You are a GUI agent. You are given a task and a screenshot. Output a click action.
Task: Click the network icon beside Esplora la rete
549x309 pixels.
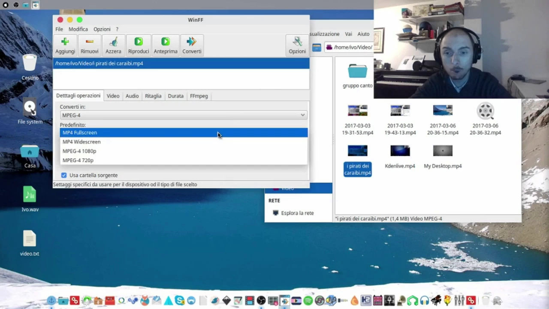coord(276,213)
